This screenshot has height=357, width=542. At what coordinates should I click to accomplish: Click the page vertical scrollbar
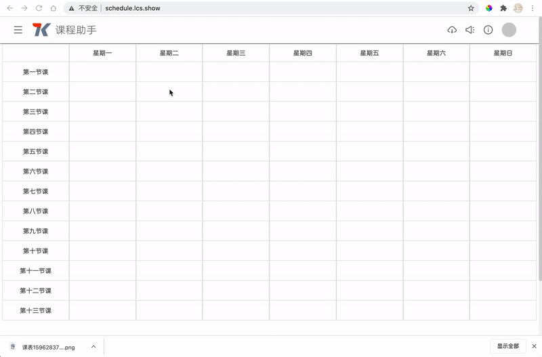coord(539,169)
